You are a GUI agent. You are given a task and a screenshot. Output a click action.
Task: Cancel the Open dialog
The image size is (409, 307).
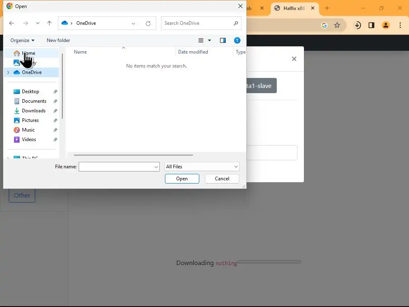(222, 179)
